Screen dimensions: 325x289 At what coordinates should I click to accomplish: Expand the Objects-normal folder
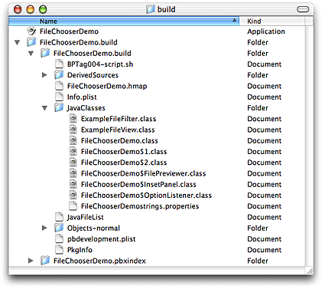click(x=44, y=228)
